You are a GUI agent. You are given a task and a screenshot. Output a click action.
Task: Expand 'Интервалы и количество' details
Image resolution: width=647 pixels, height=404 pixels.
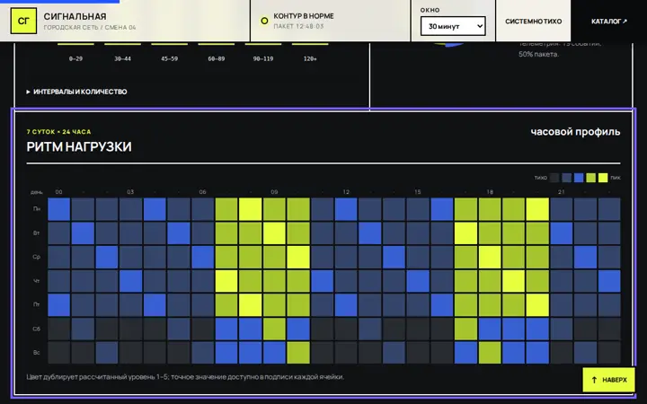click(76, 92)
